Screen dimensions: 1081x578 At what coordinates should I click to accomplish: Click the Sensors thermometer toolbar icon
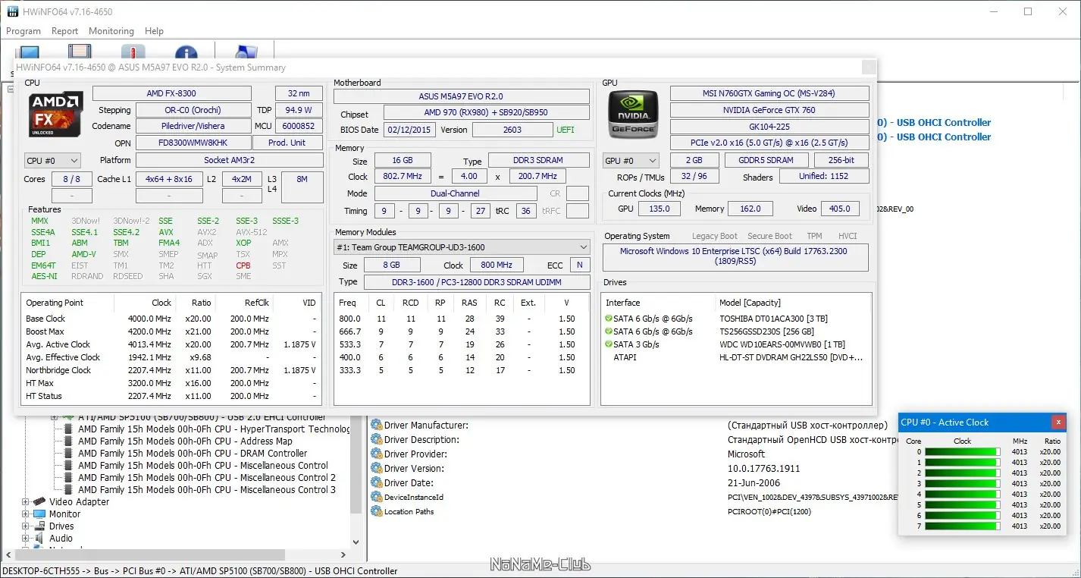(133, 52)
